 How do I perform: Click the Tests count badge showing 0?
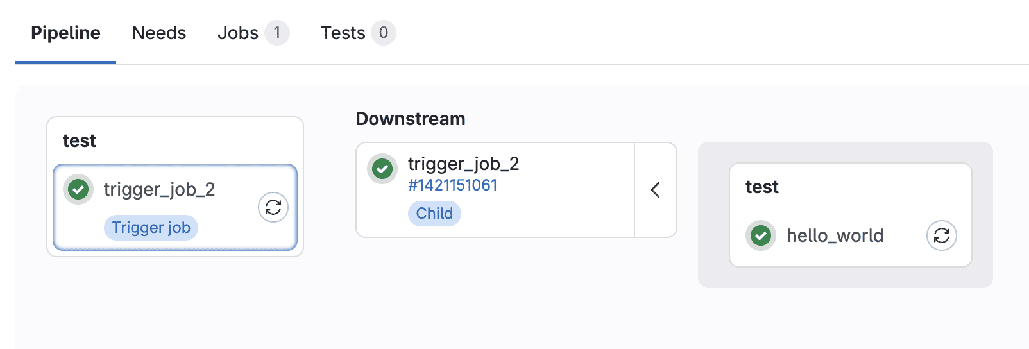pyautogui.click(x=383, y=33)
